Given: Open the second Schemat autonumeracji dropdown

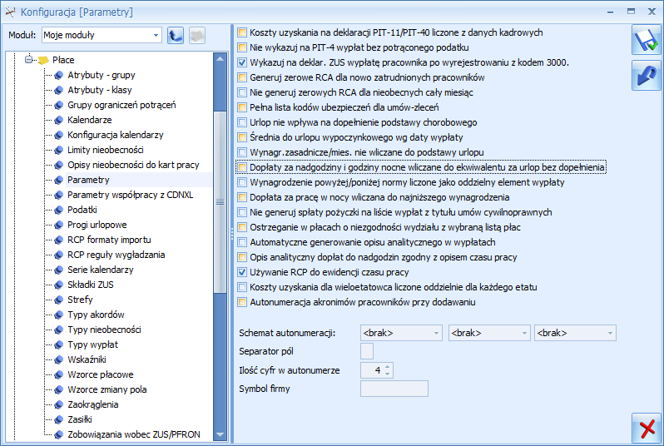Looking at the screenshot, I should [x=524, y=334].
